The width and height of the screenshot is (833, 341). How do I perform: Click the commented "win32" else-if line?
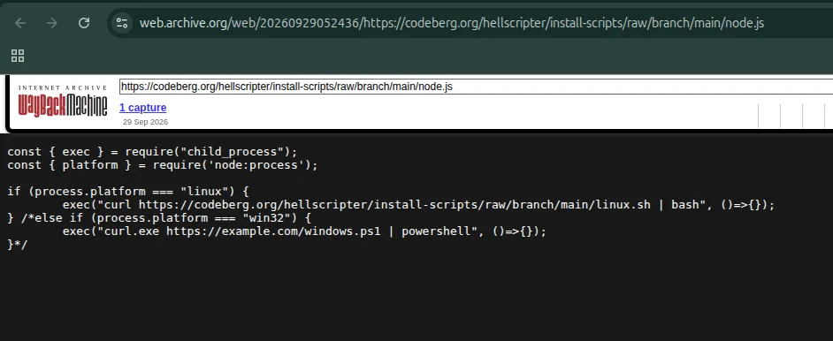(159, 218)
